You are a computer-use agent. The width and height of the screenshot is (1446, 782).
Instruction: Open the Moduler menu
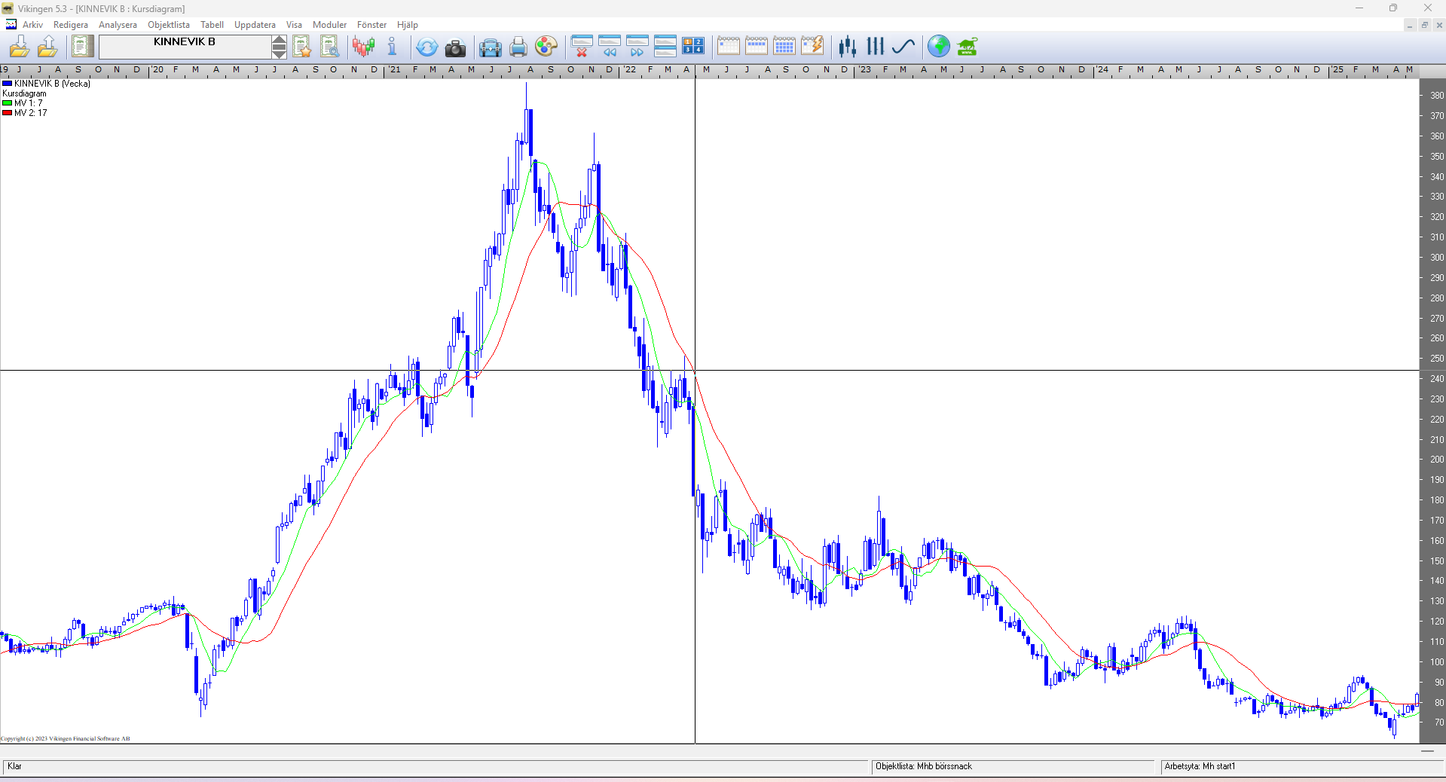tap(329, 25)
